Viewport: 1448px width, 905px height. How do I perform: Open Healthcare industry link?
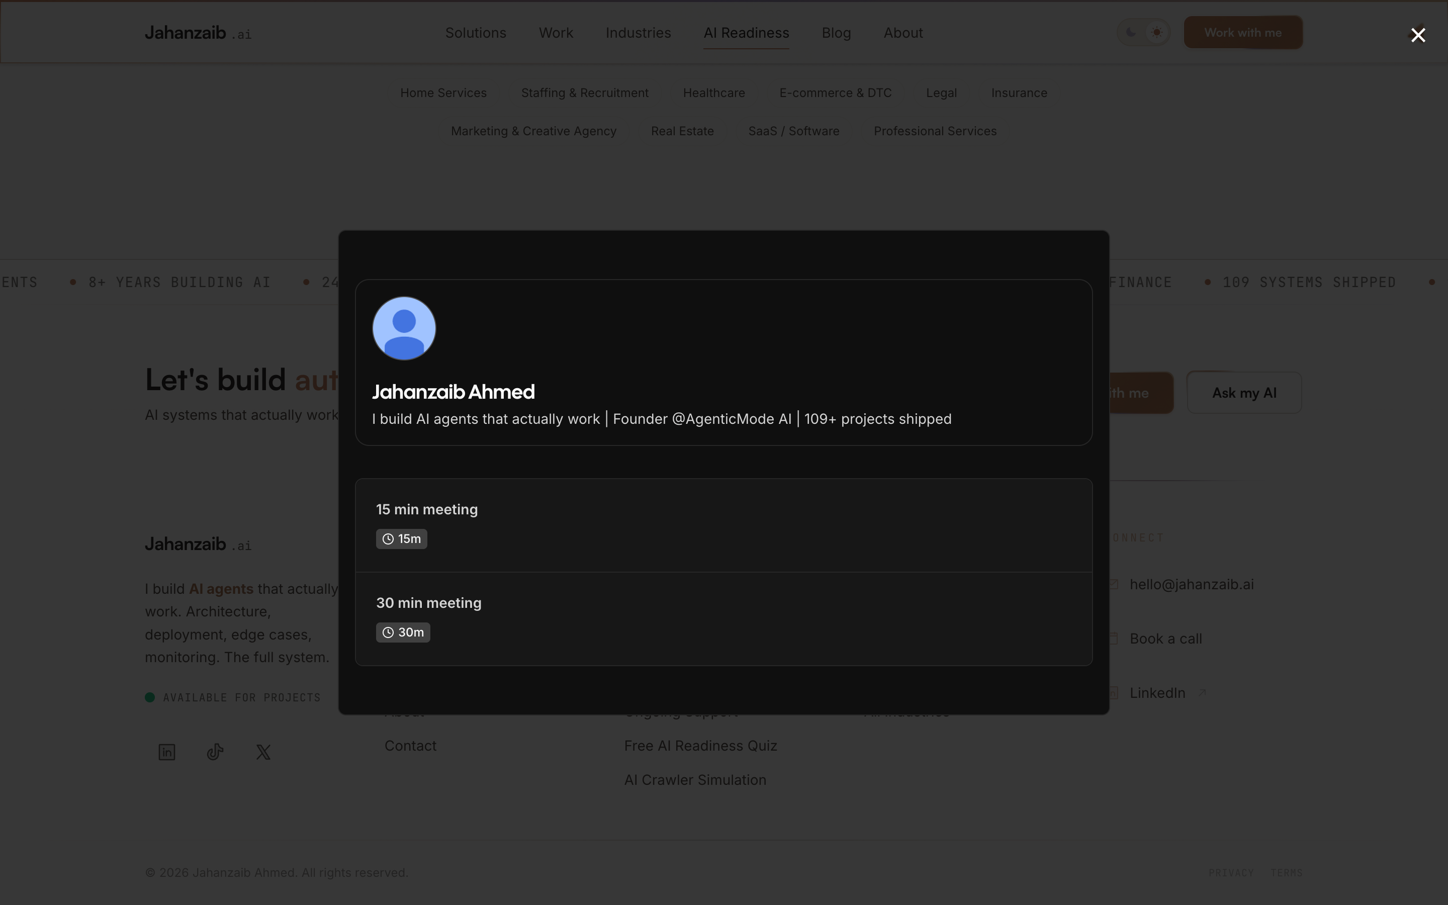pos(714,93)
